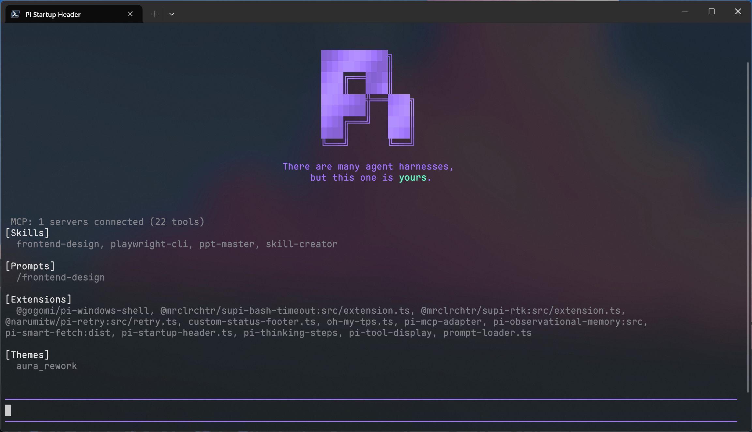752x432 pixels.
Task: Click the "aura_rework" theme name
Action: (47, 366)
